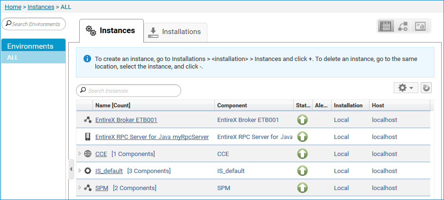The height and width of the screenshot is (200, 444).
Task: Click the blue info icon in banner
Action: click(x=87, y=59)
